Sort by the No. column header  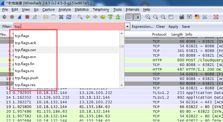(x=4, y=34)
